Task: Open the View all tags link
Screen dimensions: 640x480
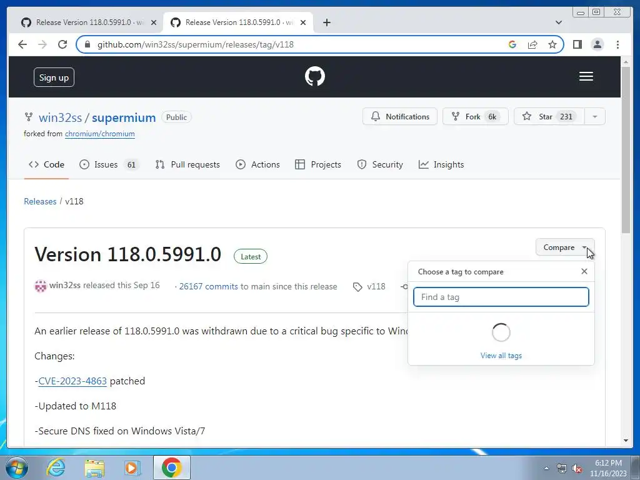Action: click(501, 356)
